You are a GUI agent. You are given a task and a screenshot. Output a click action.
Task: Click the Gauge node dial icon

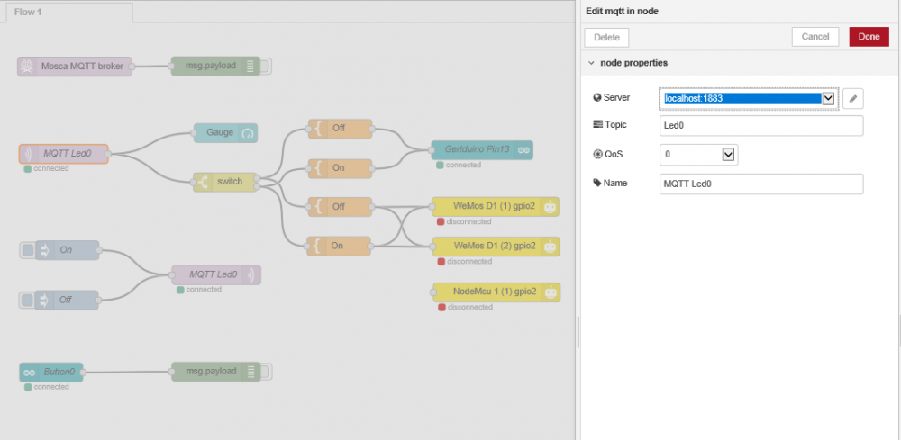click(x=248, y=133)
